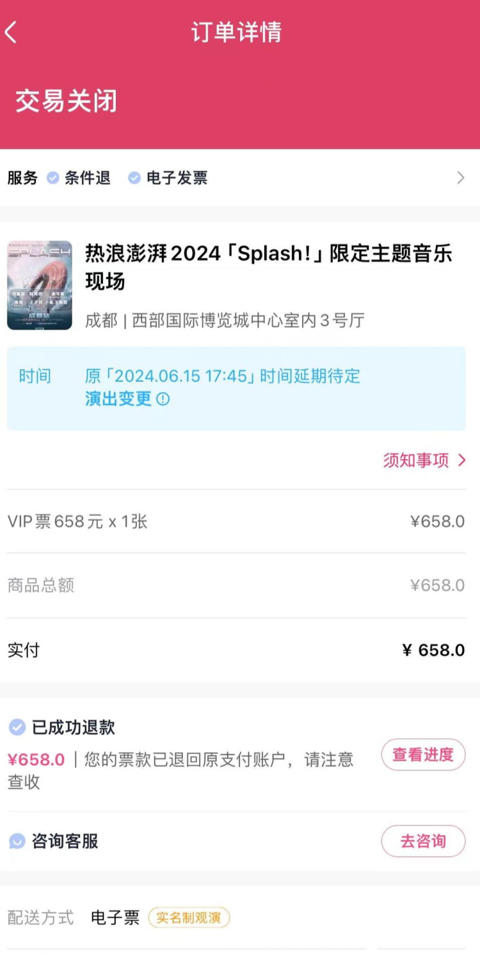The image size is (480, 961).
Task: Open 须知事项 notice link
Action: tap(416, 460)
